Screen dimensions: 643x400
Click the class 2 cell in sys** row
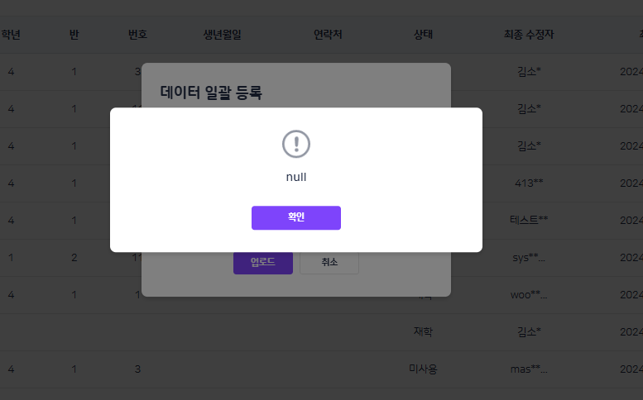tap(74, 257)
